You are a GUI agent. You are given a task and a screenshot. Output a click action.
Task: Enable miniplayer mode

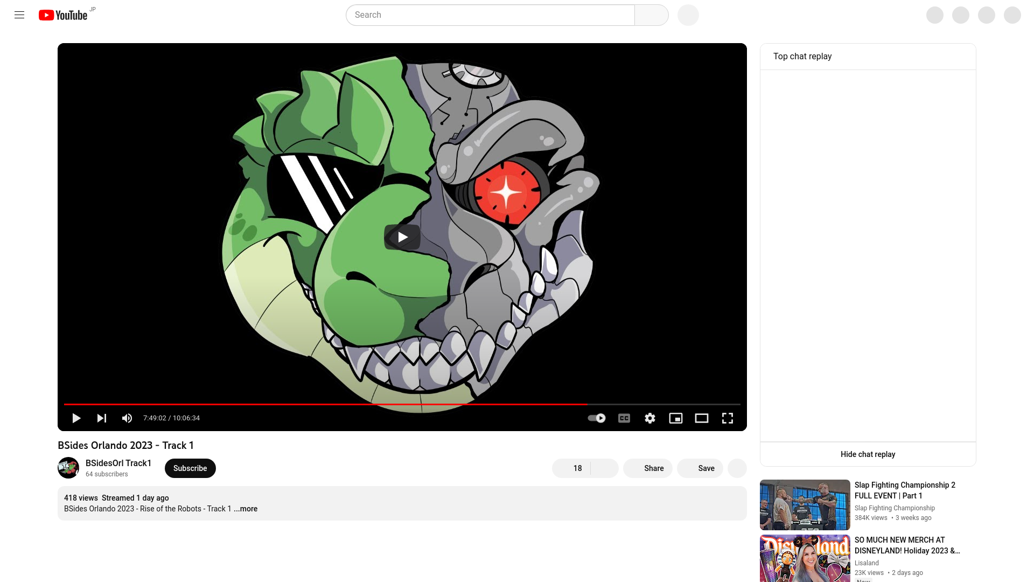point(676,418)
